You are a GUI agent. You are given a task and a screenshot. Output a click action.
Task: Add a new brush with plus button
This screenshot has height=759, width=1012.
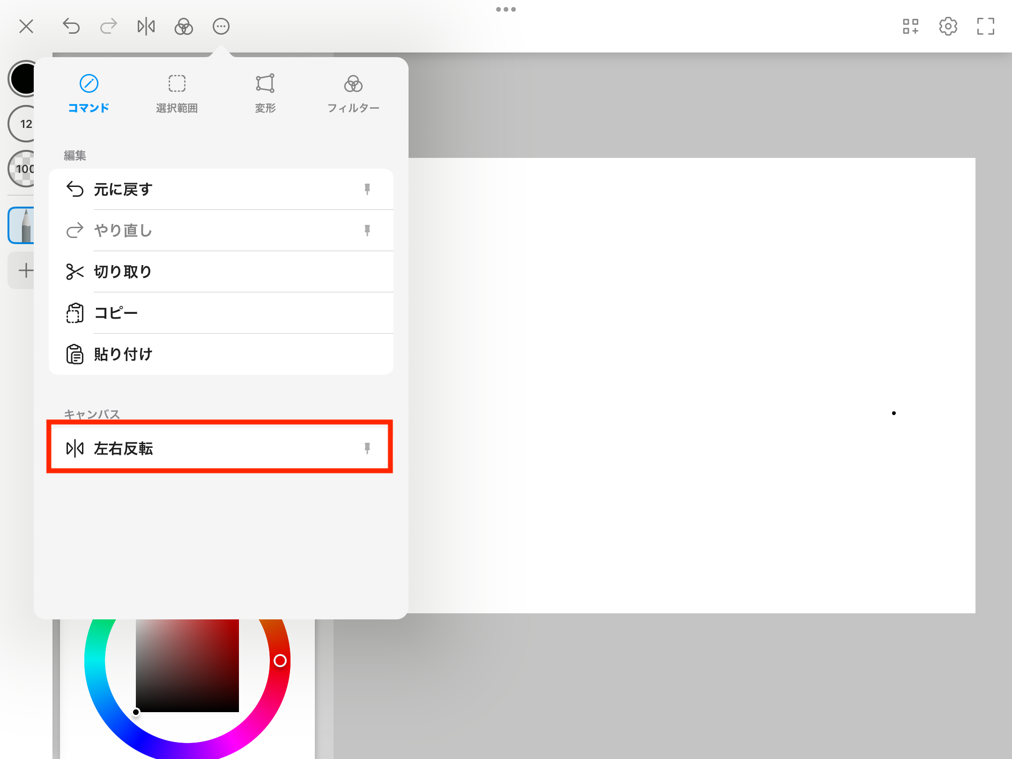point(22,270)
